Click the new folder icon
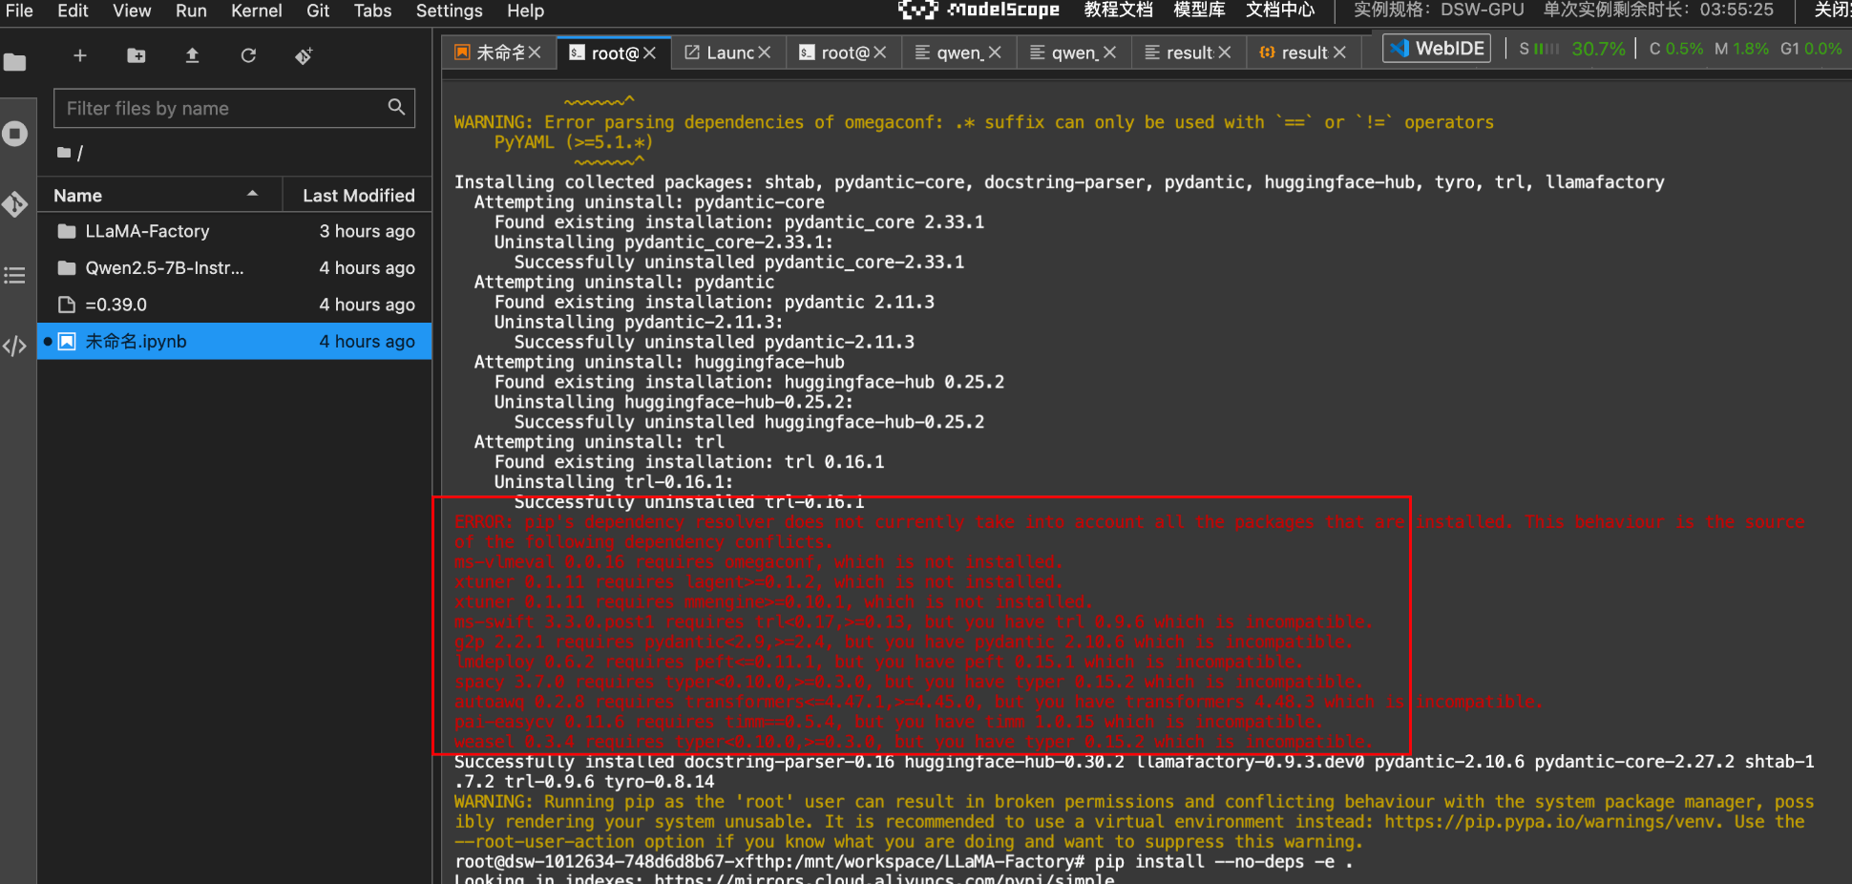This screenshot has width=1852, height=884. (x=137, y=56)
